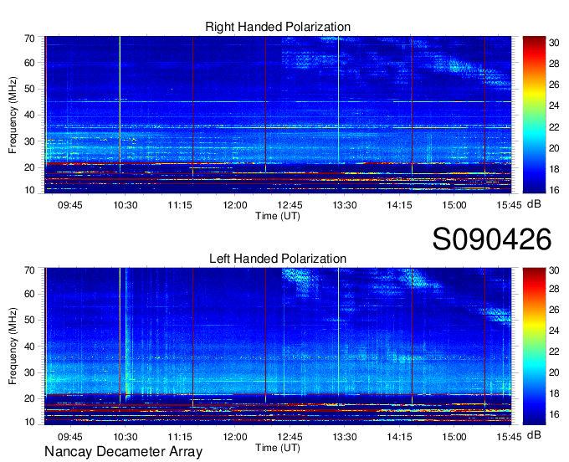Click 12:00 tick label on top plot
Image resolution: width=569 pixels, height=462 pixels.
tap(235, 205)
